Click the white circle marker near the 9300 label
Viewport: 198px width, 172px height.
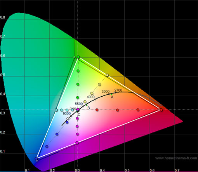(68, 118)
